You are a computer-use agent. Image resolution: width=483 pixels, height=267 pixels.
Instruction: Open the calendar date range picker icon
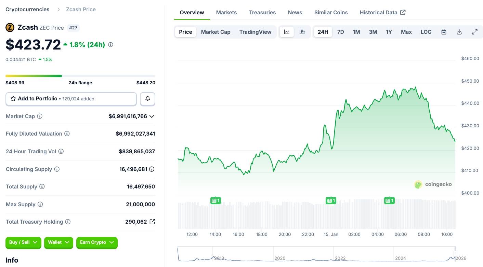[x=444, y=32]
